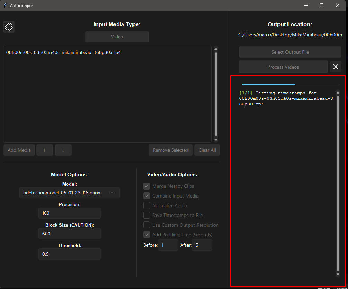Click the X cancel button beside Process Videos
The height and width of the screenshot is (289, 348).
coord(335,67)
